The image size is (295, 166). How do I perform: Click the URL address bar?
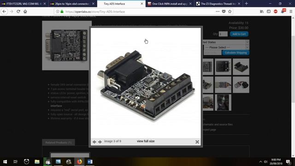click(139, 12)
